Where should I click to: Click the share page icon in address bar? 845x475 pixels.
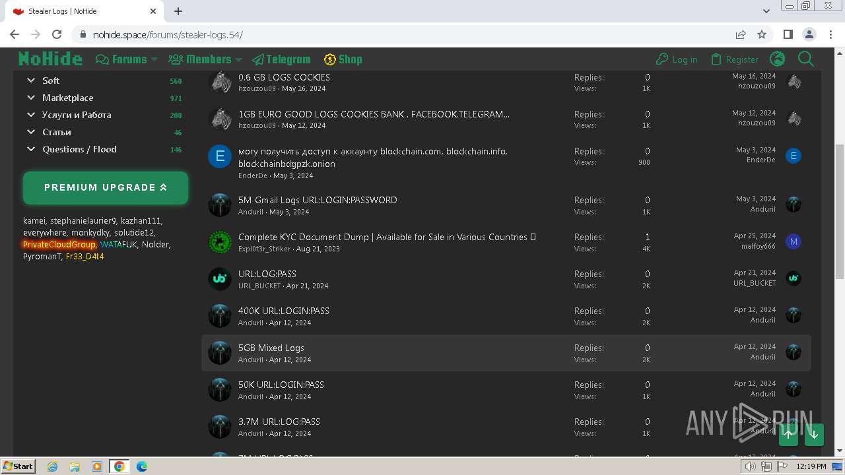[x=741, y=34]
